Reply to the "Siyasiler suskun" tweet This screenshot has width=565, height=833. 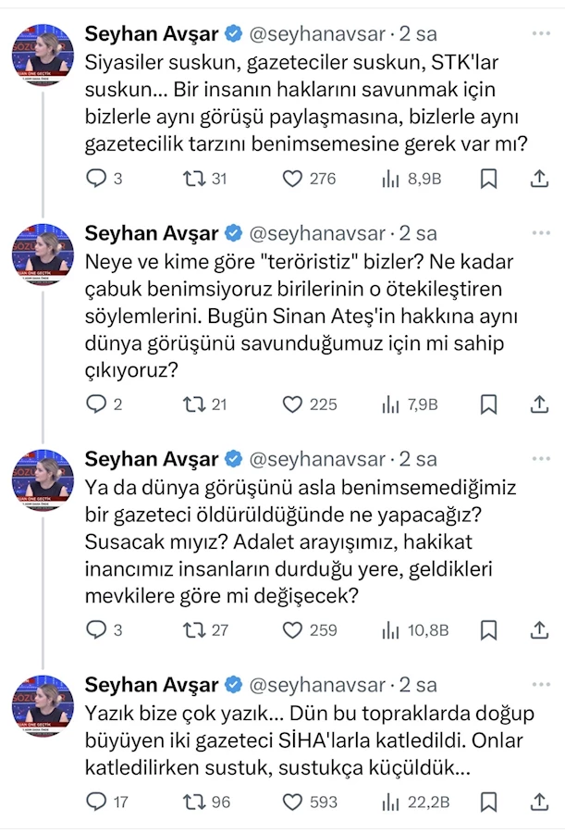click(x=97, y=179)
